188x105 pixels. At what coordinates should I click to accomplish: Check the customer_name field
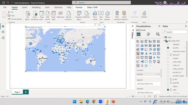tap(168, 51)
